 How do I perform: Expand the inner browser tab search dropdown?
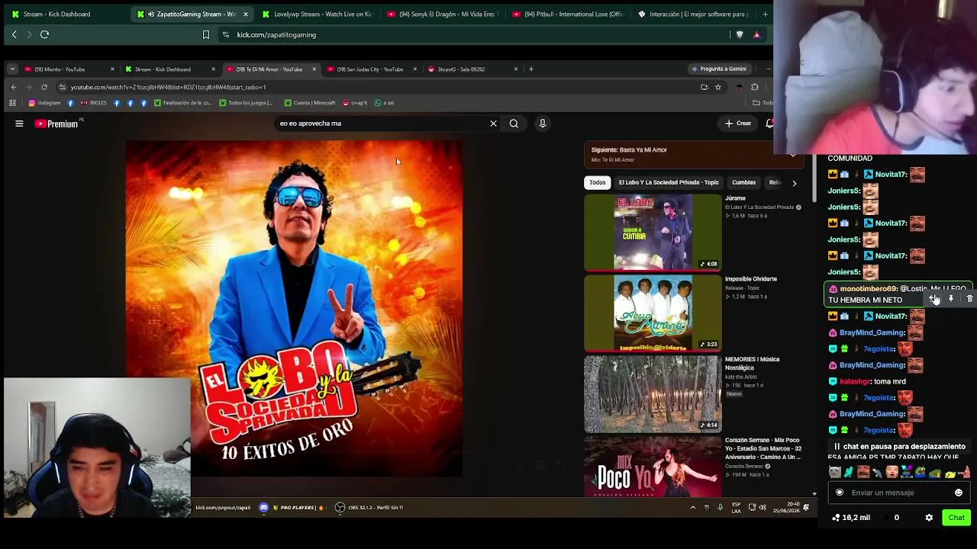(12, 69)
